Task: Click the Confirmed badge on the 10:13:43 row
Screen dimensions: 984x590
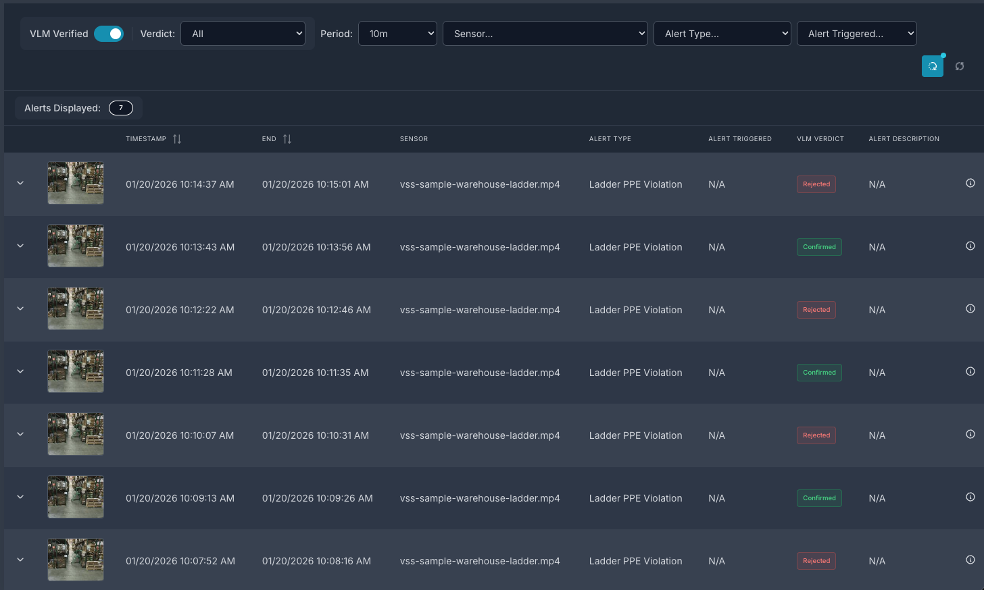Action: click(819, 246)
